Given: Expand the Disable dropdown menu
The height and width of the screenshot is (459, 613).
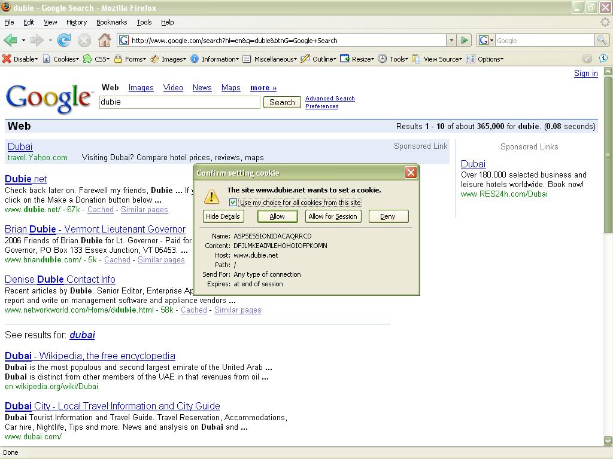Looking at the screenshot, I should (x=37, y=59).
